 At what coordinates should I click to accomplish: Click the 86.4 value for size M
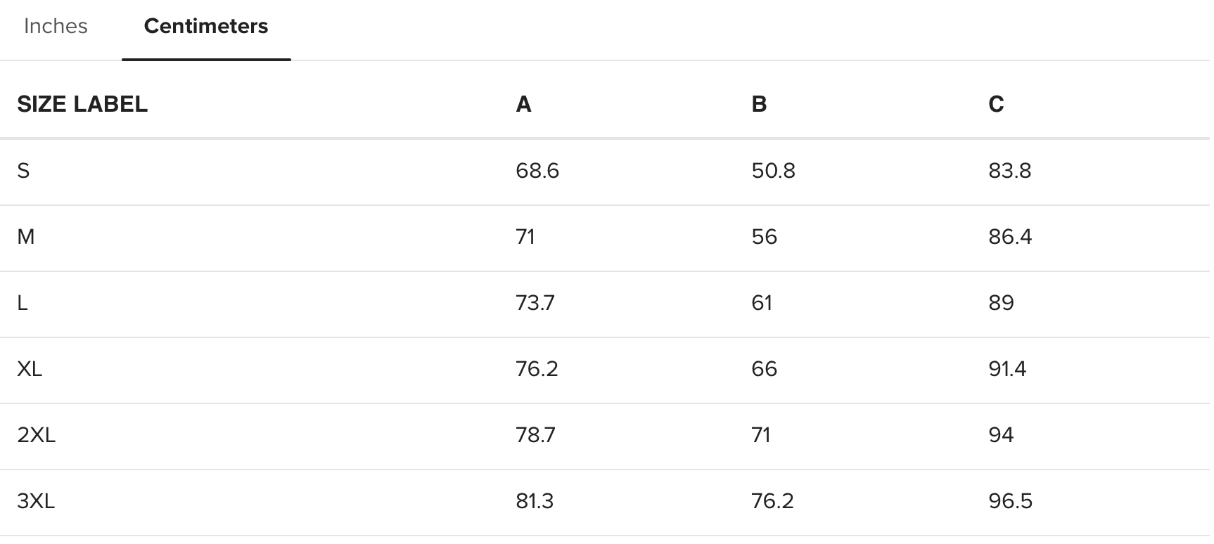tap(1010, 237)
